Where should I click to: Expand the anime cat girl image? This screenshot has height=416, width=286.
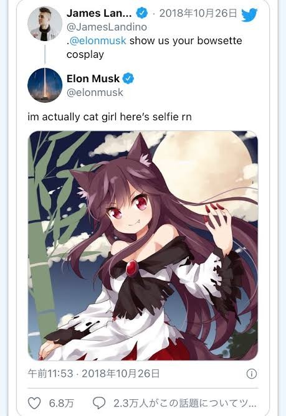(x=143, y=245)
